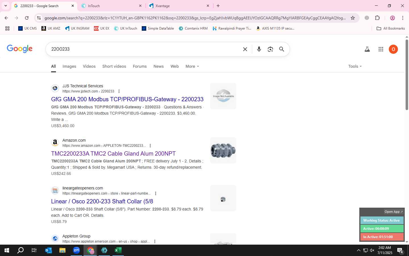Open the notification center icon
The height and width of the screenshot is (256, 409).
pyautogui.click(x=400, y=250)
